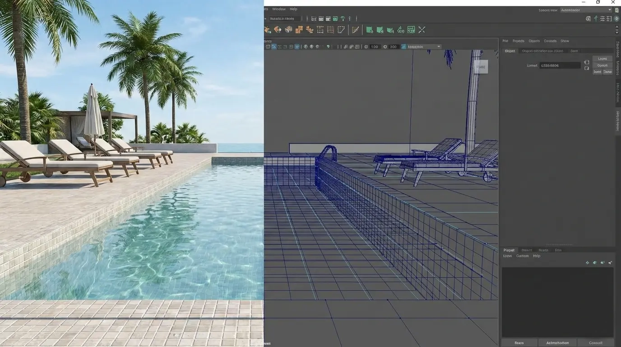621x347 pixels.
Task: Click the green diamond icon in the viewport toolbar
Action: point(328,47)
